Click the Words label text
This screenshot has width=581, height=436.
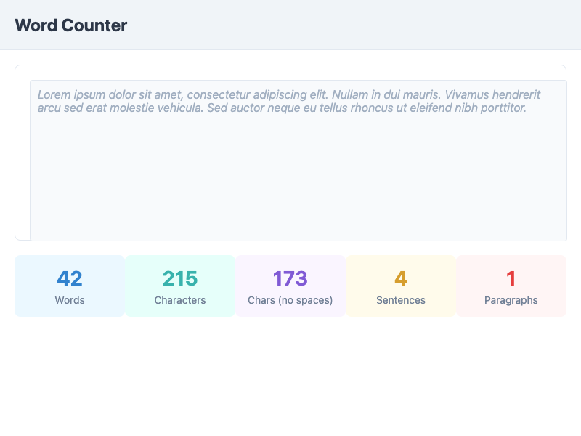tap(70, 300)
